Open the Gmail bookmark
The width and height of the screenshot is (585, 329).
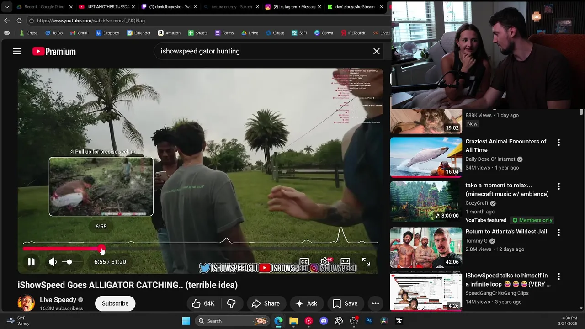pyautogui.click(x=80, y=33)
